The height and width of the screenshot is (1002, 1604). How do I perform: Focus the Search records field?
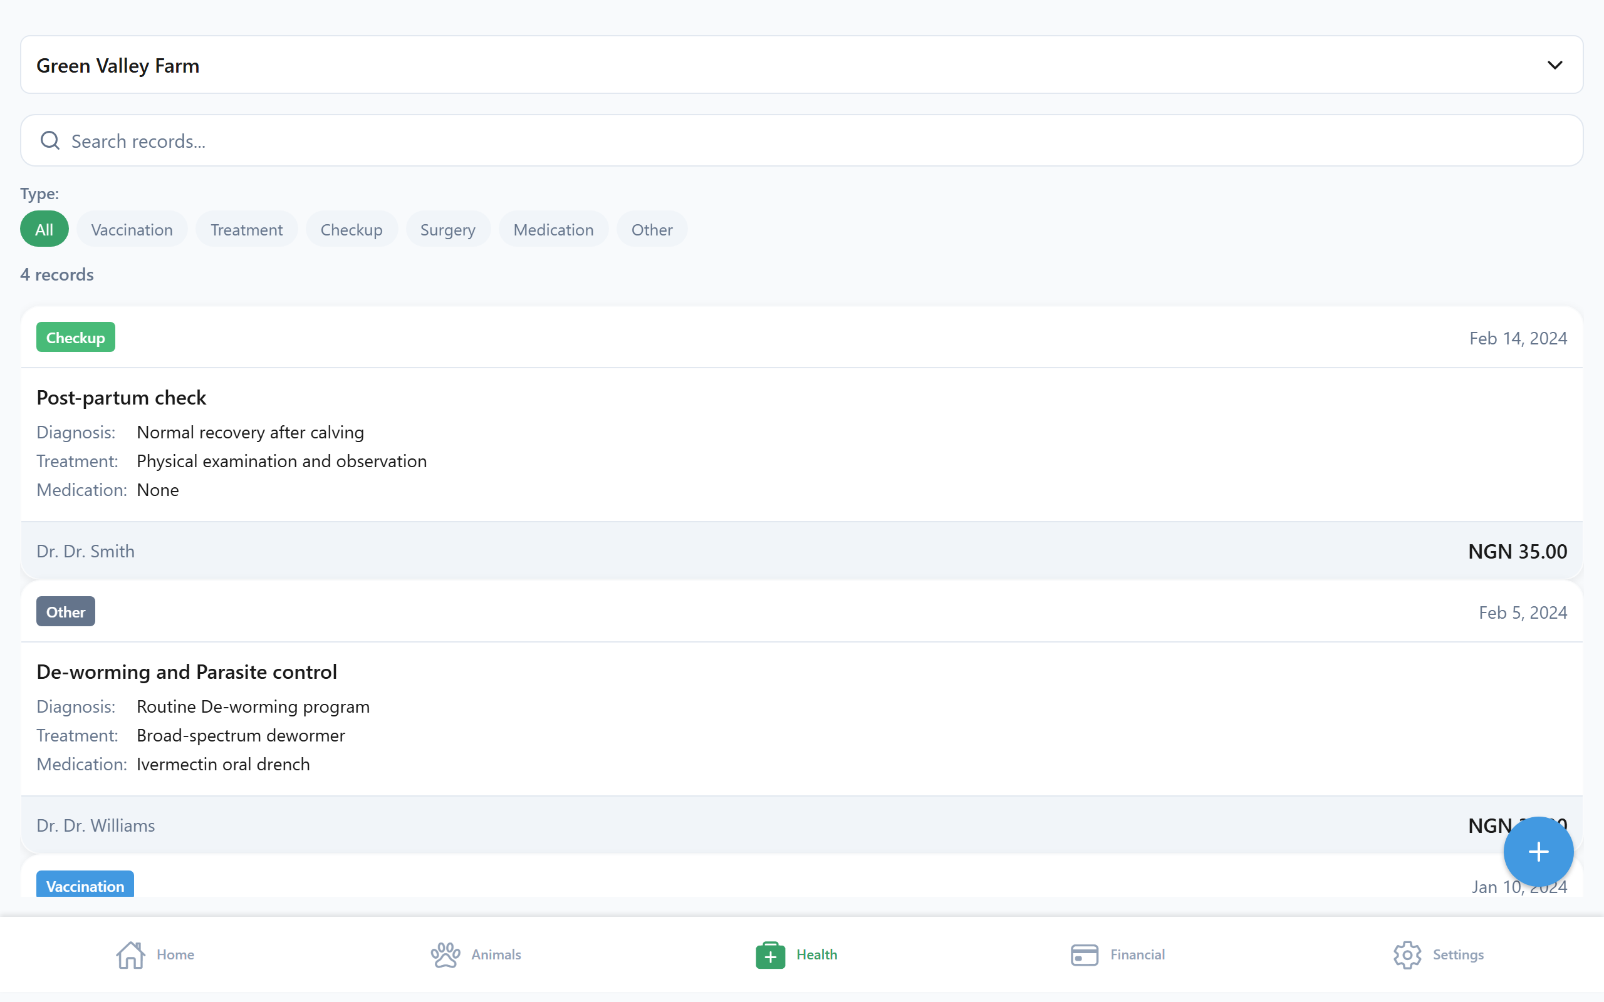coord(801,140)
